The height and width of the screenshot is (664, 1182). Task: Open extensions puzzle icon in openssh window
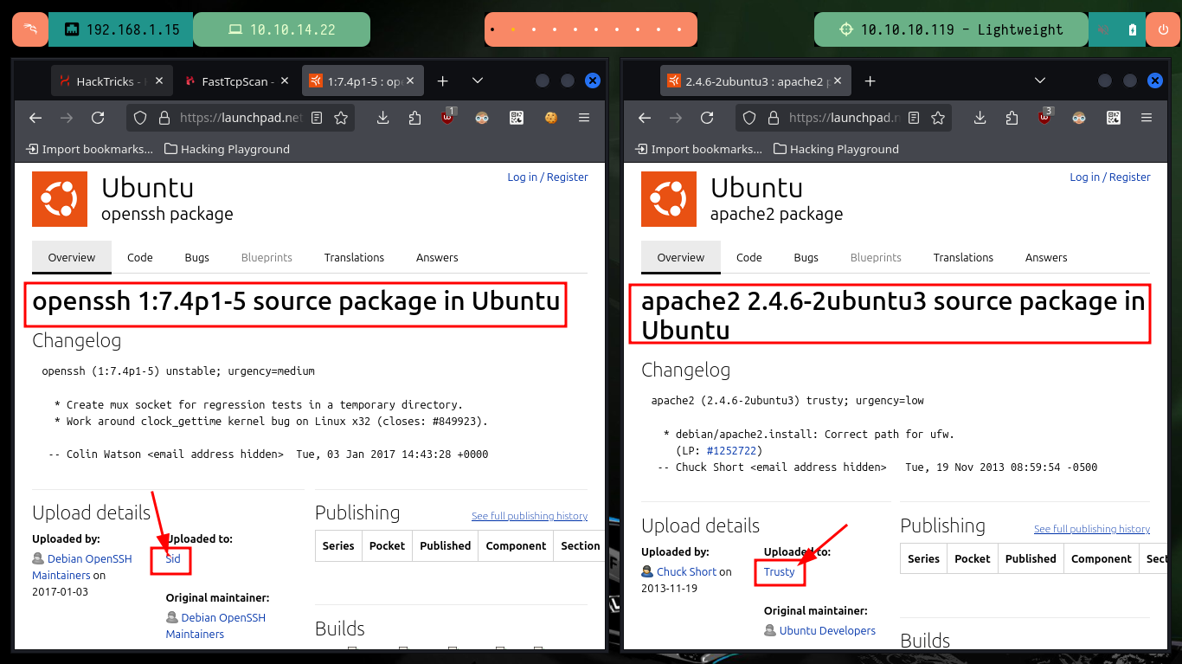415,118
